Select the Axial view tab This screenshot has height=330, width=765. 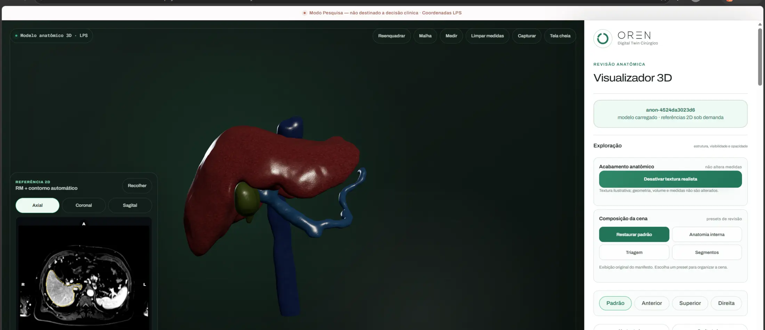pyautogui.click(x=38, y=205)
